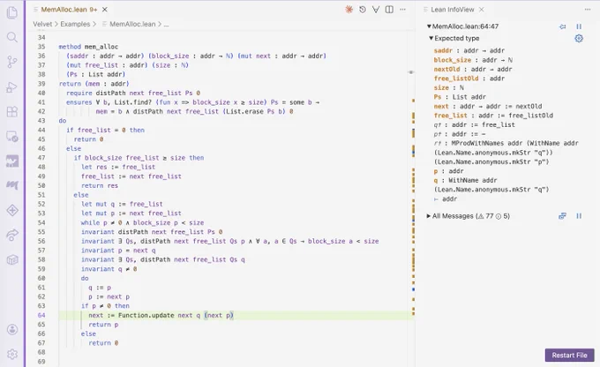Viewport: 600px width, 367px height.
Task: Click 'block_size : addr → N' in InfoView
Action: tap(473, 60)
